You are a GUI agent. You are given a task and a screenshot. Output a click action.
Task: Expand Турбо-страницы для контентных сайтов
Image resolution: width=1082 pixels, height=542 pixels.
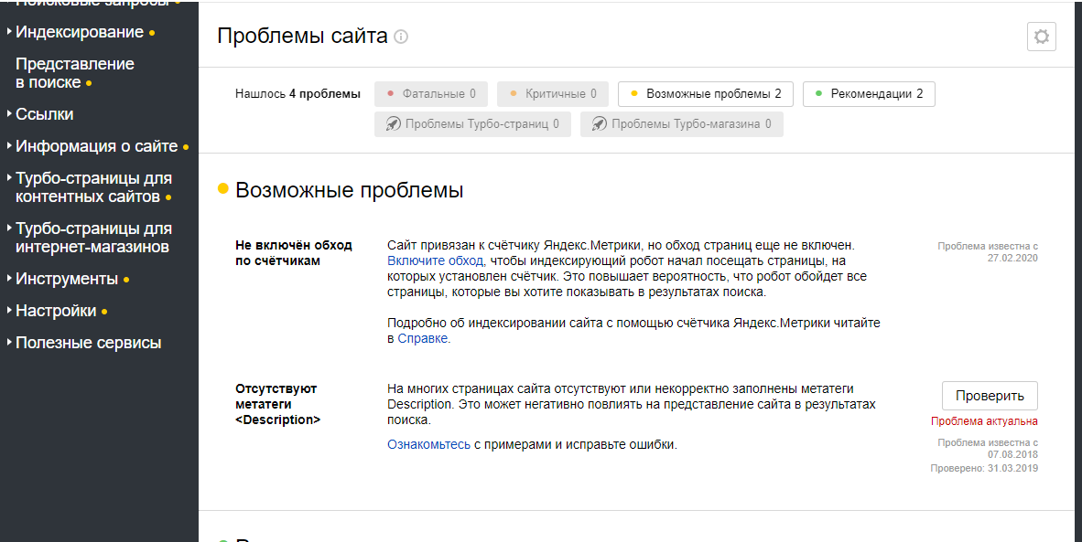pos(93,187)
